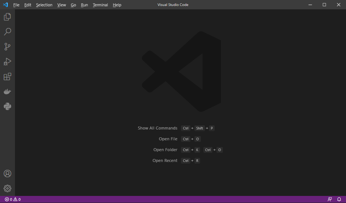Screen dimensions: 346x203
Task: Click the feedback icon in status bar
Action: [x=330, y=200]
